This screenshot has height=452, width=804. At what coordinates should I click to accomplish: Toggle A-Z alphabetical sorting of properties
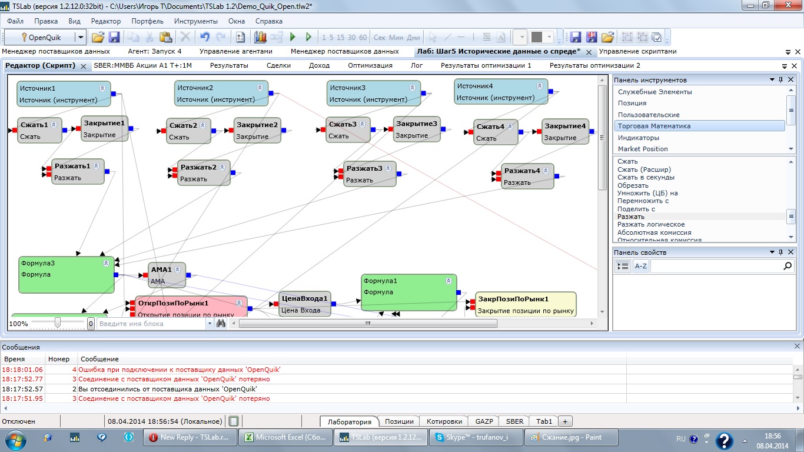click(640, 267)
